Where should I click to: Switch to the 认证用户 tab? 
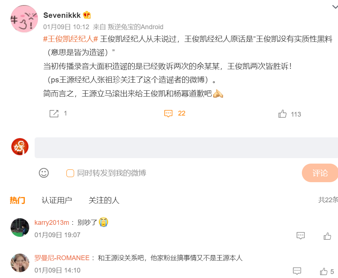point(56,200)
